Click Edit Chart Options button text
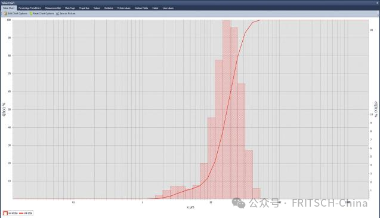The height and width of the screenshot is (218, 380). tap(17, 14)
